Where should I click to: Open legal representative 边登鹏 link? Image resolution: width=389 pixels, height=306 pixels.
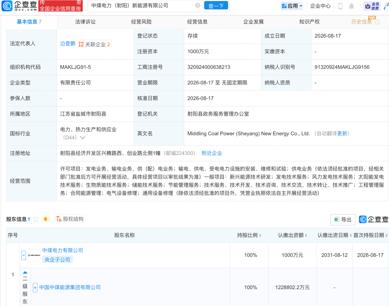pyautogui.click(x=67, y=44)
